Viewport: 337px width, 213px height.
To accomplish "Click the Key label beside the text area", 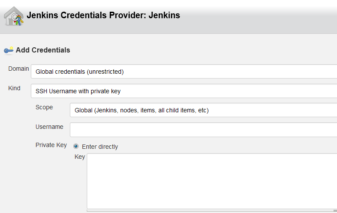I will [80, 157].
